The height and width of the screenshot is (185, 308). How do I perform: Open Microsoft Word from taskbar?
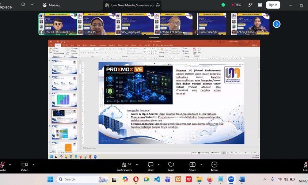(x=242, y=179)
